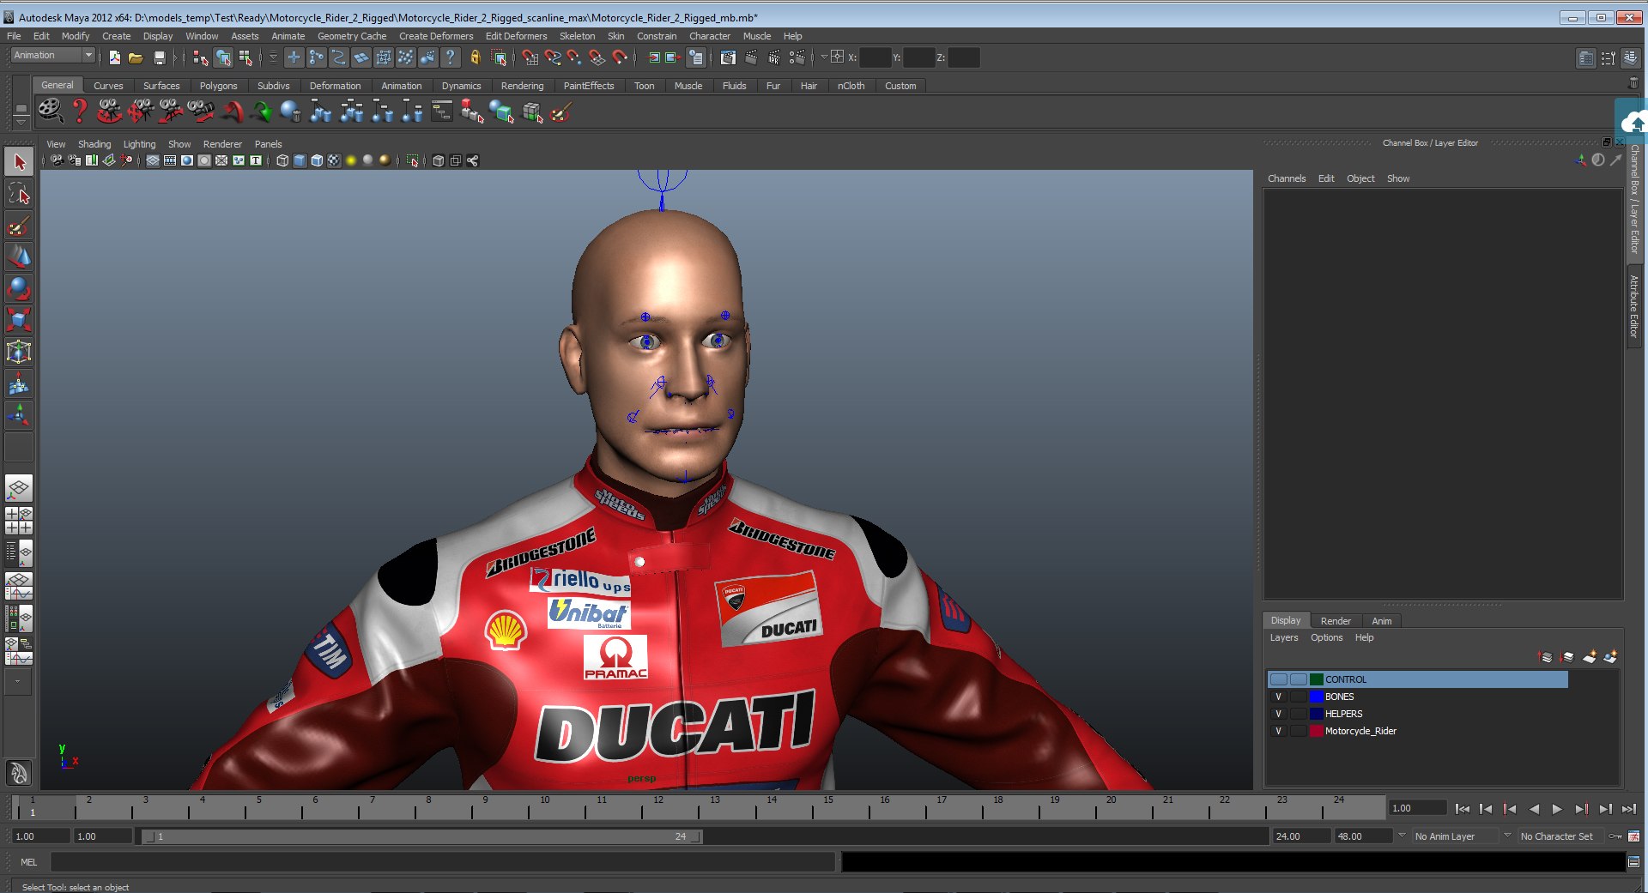This screenshot has height=893, width=1648.
Task: Click the BONES layer blue color swatch
Action: tap(1316, 697)
